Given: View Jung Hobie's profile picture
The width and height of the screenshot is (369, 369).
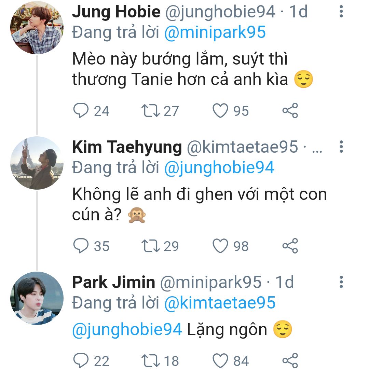Looking at the screenshot, I should coord(37,28).
